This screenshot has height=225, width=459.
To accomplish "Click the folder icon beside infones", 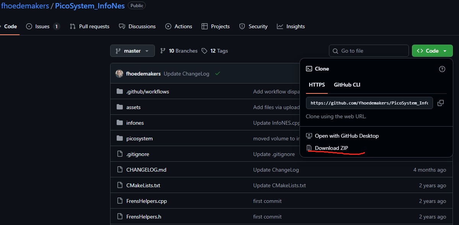I will tap(119, 123).
